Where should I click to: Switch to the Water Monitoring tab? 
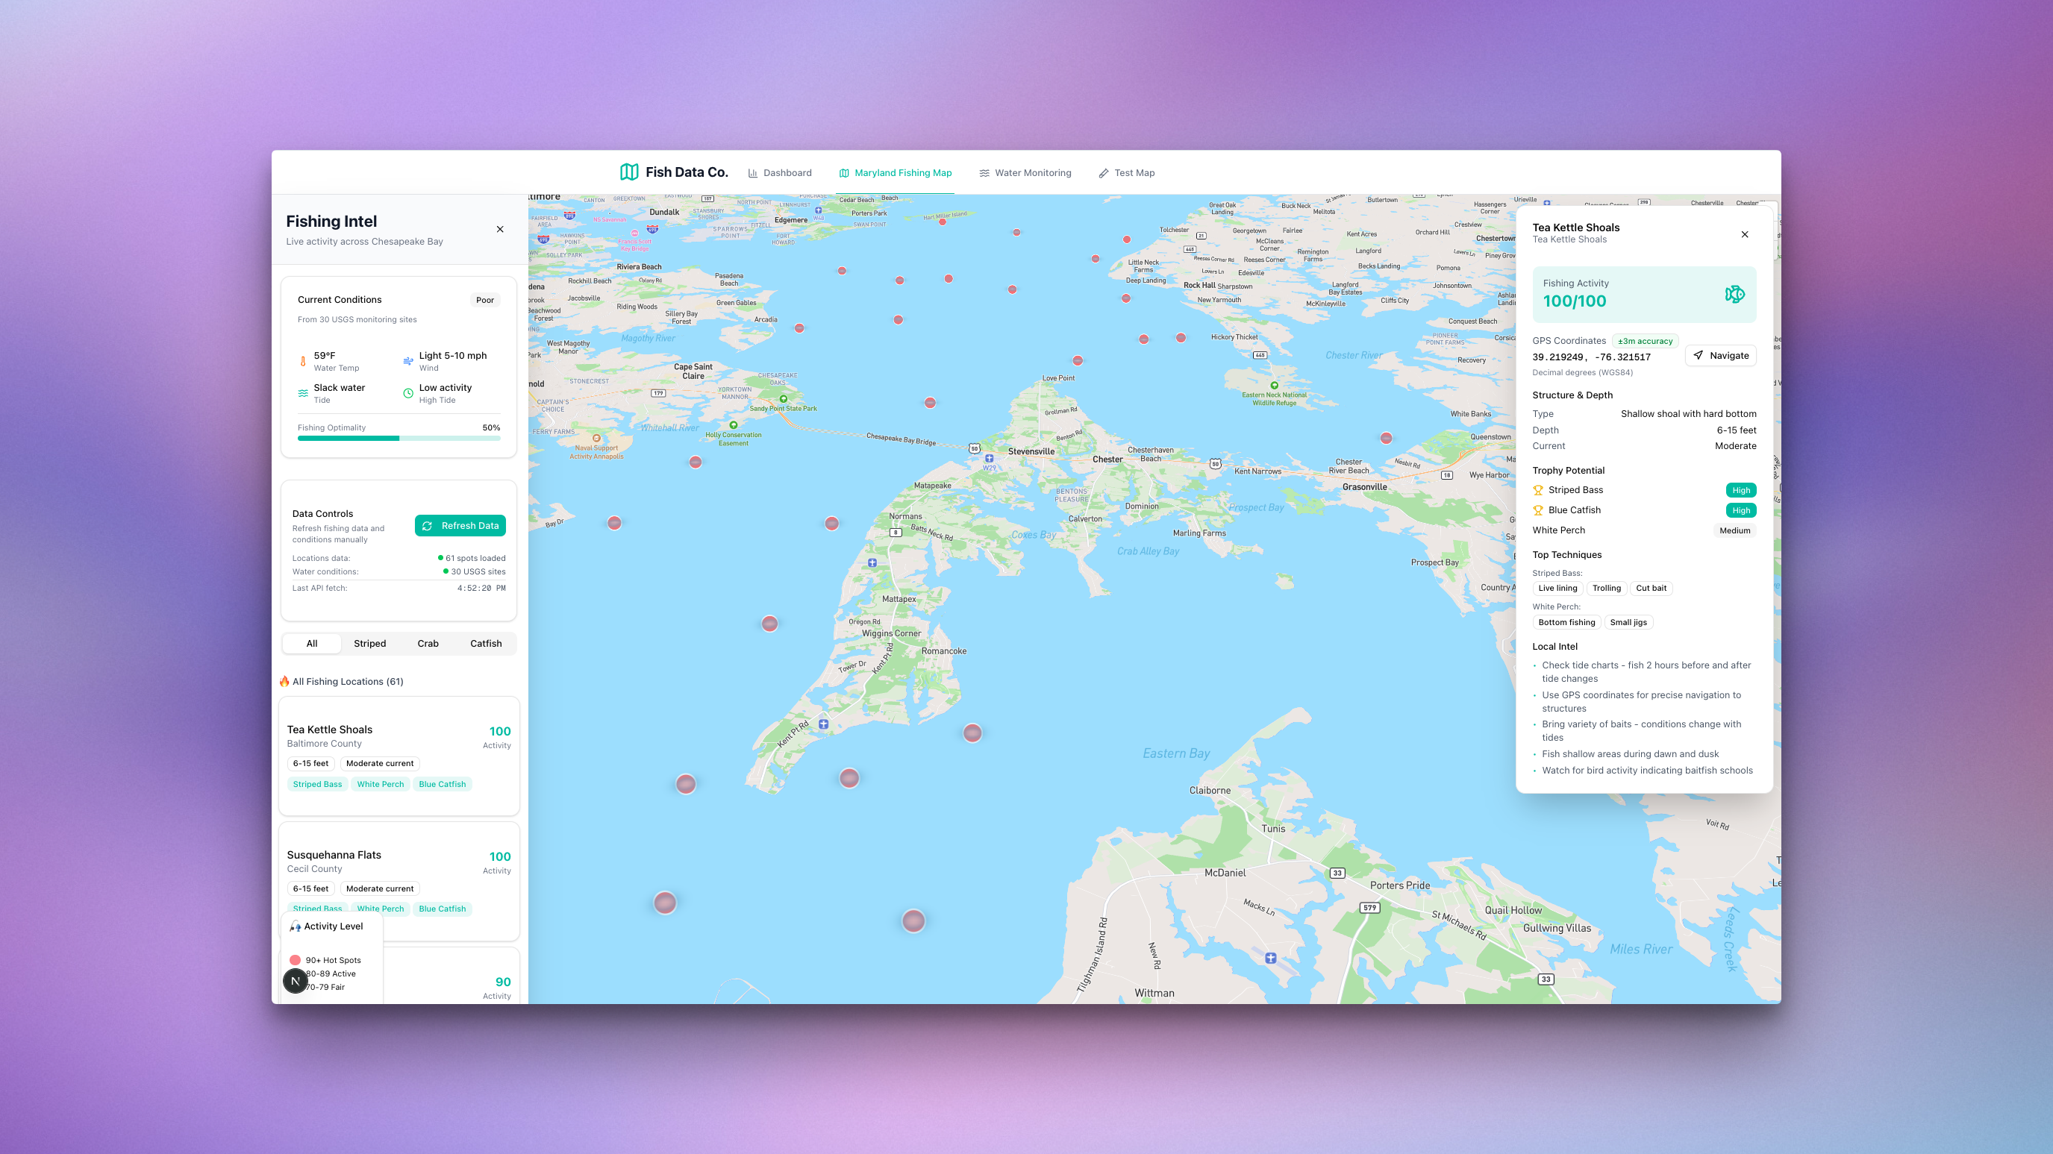click(1025, 173)
